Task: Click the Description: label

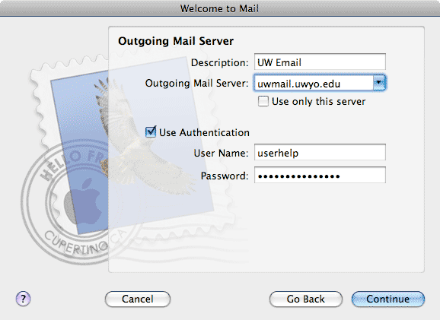Action: pyautogui.click(x=220, y=62)
